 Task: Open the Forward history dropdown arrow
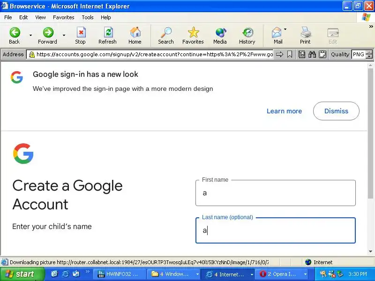(64, 36)
